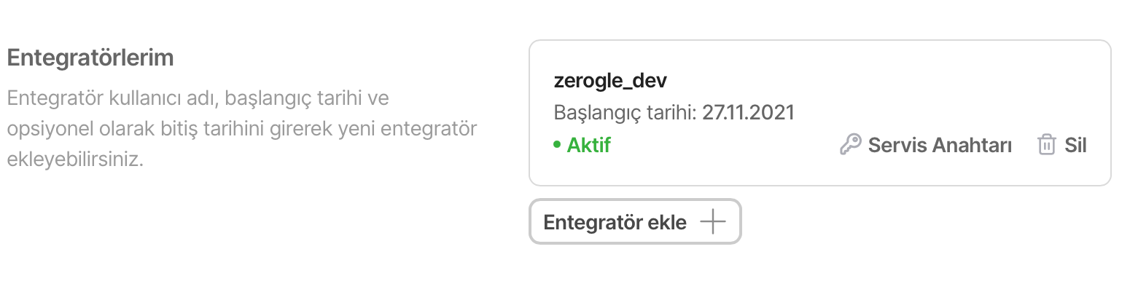Select the zerogle_dev integrator card

click(x=819, y=112)
